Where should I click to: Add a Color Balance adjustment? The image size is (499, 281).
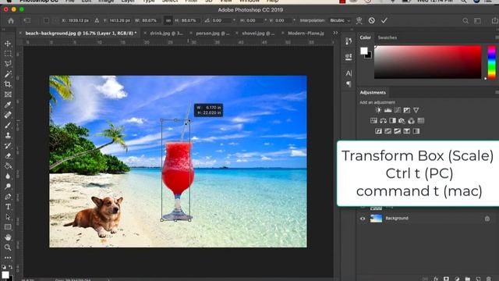tap(383, 121)
